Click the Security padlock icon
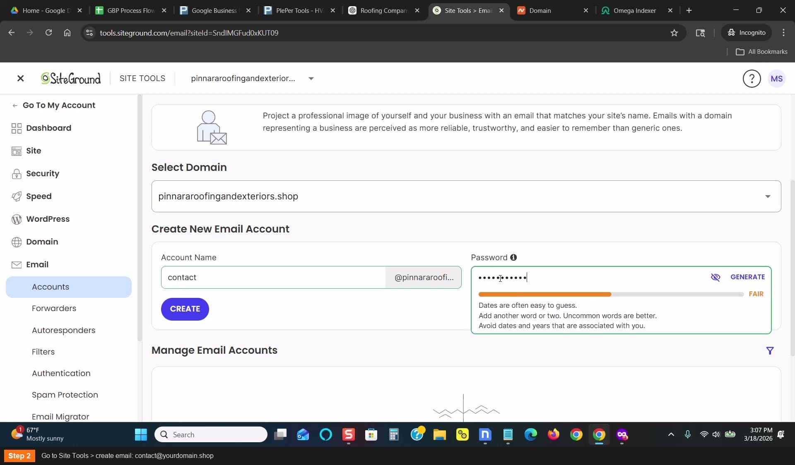 pyautogui.click(x=17, y=174)
